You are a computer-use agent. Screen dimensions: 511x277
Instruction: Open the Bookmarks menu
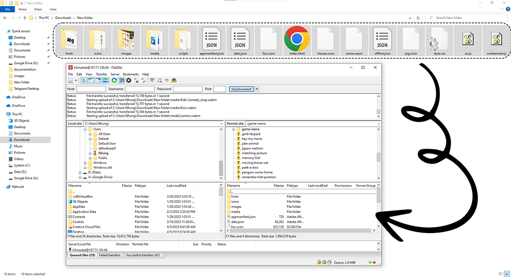click(130, 74)
